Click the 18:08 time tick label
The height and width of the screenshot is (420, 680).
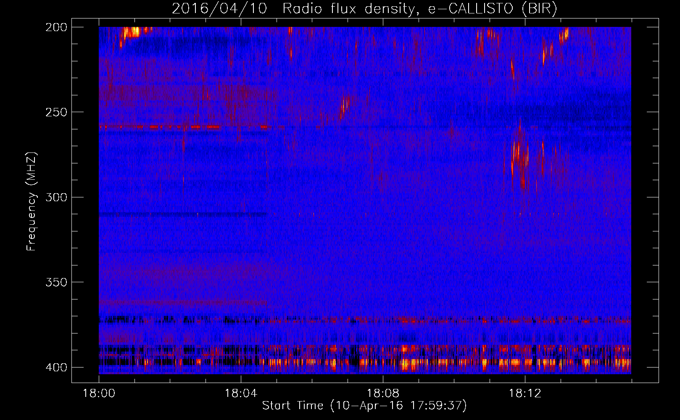383,394
